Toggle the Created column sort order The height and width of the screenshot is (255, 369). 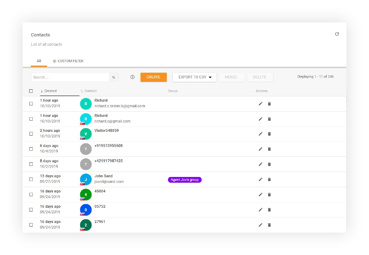click(49, 91)
